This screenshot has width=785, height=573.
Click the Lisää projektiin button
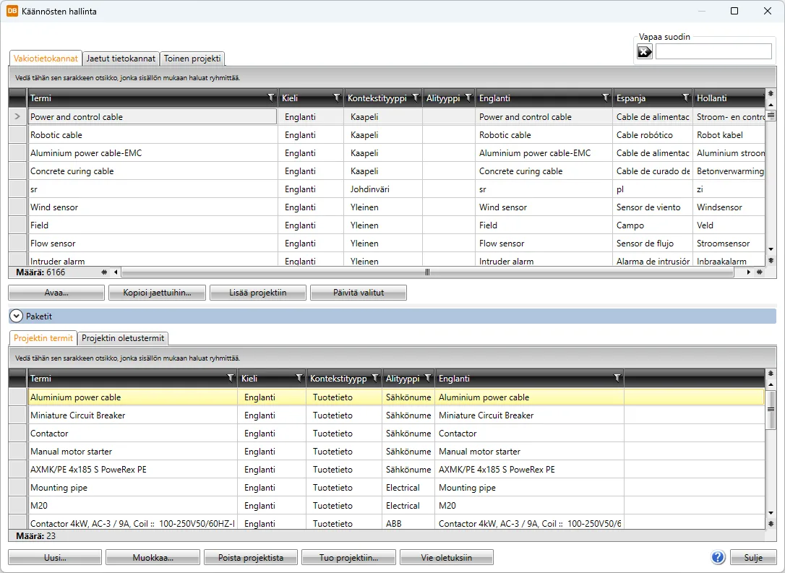coord(257,293)
